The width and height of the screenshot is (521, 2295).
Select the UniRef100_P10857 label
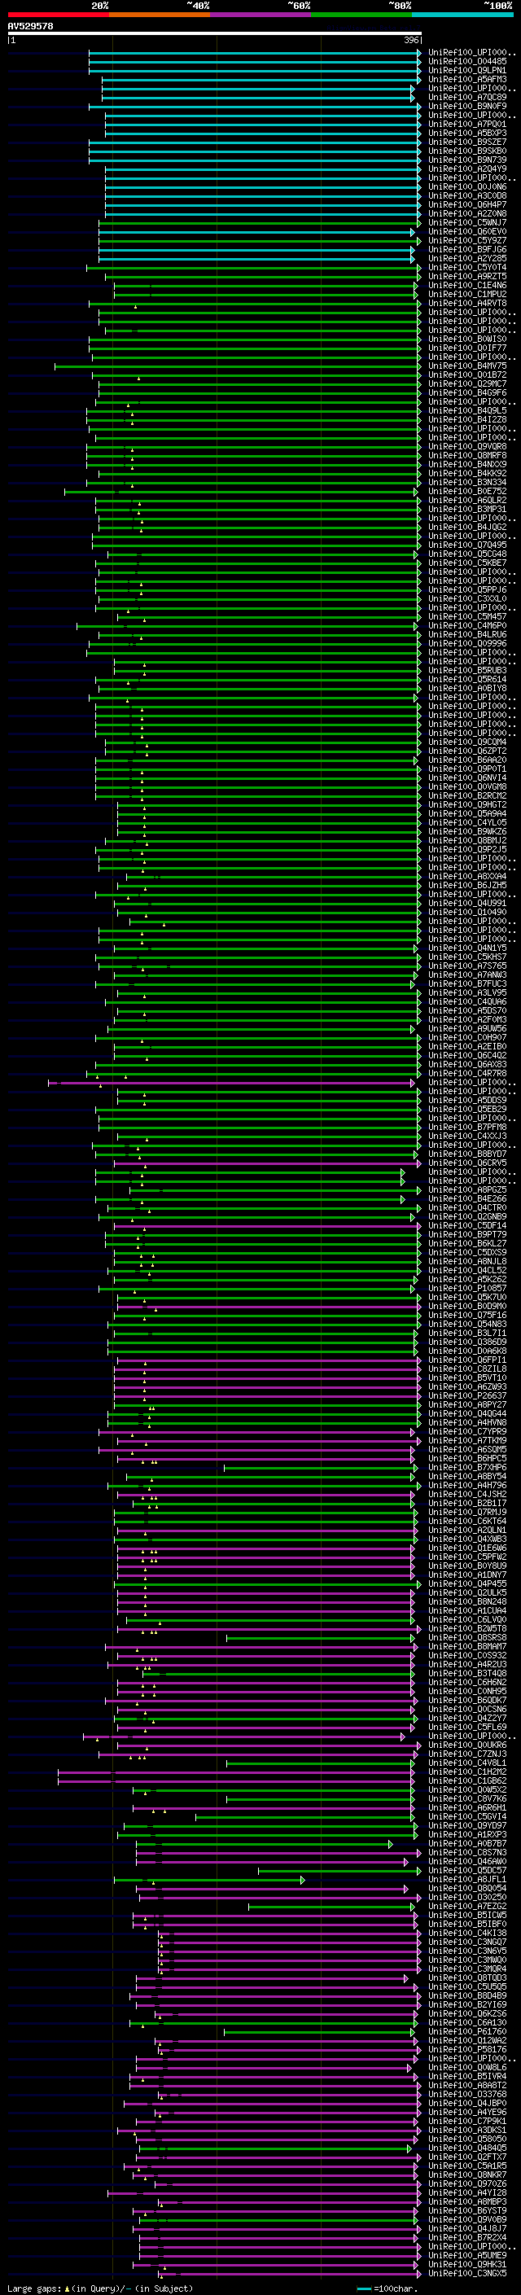(467, 1288)
